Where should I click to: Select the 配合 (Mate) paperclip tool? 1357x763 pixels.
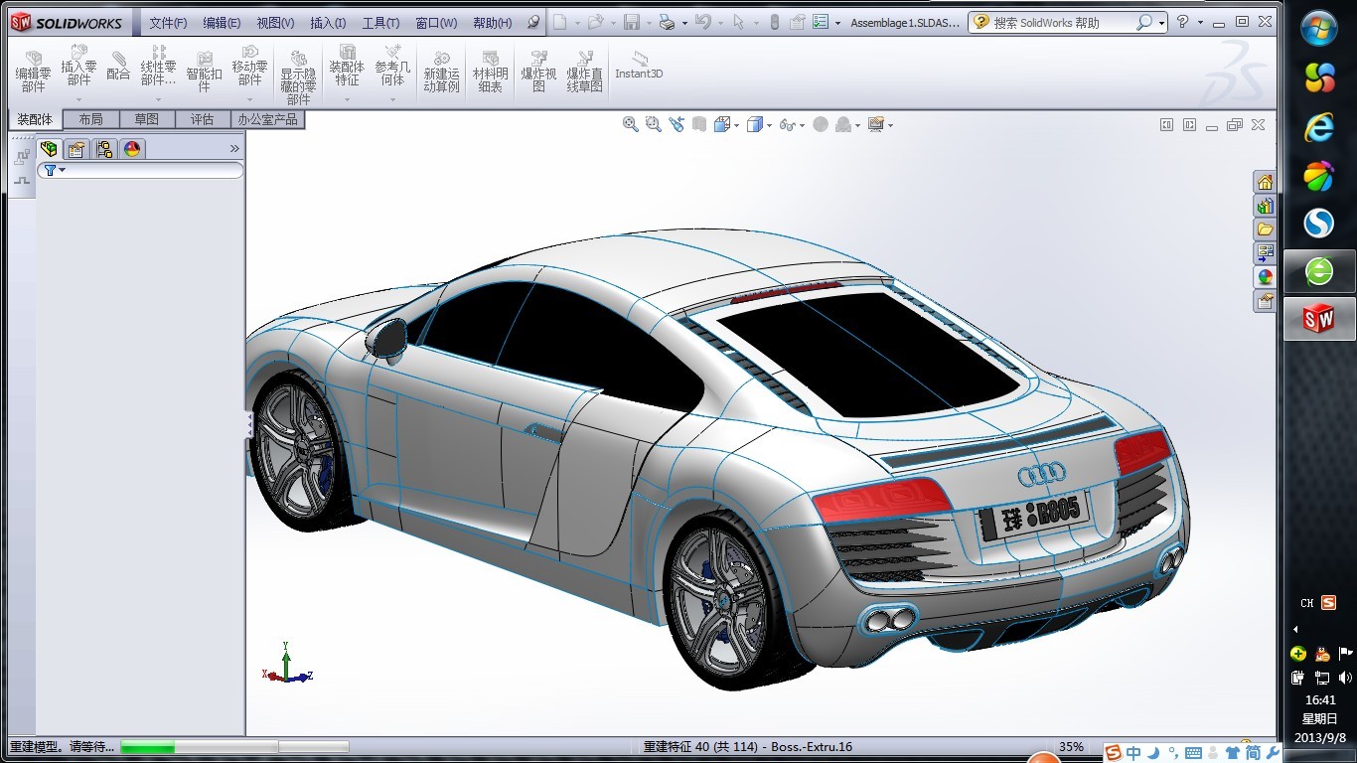(x=118, y=67)
